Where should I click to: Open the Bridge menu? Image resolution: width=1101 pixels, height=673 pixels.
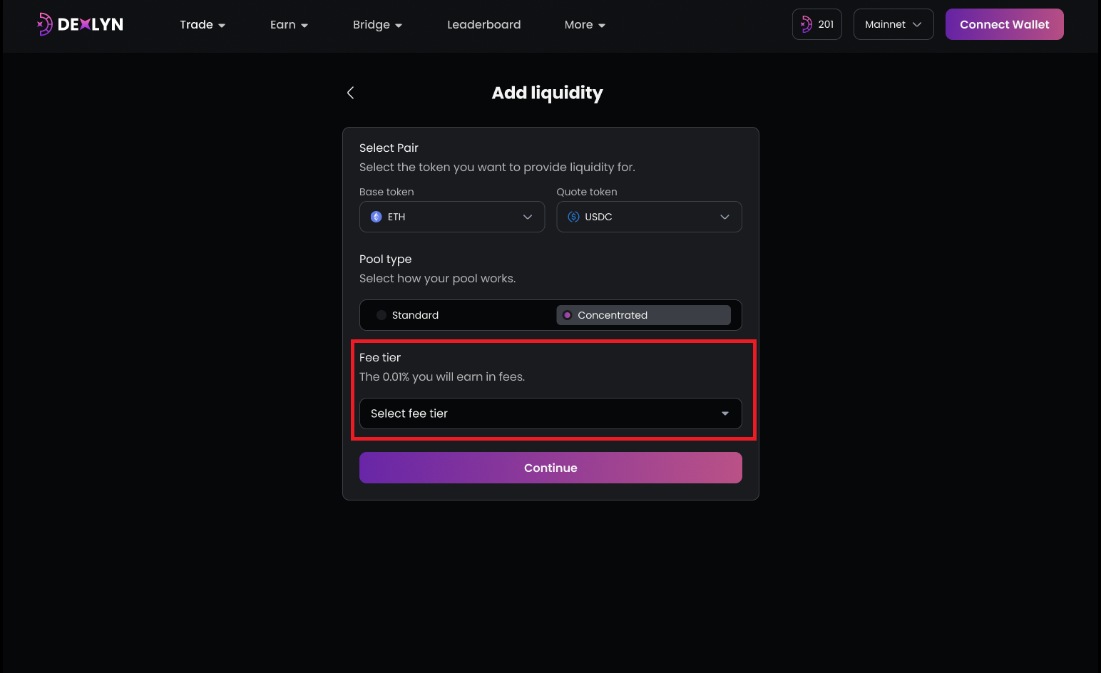pyautogui.click(x=377, y=25)
